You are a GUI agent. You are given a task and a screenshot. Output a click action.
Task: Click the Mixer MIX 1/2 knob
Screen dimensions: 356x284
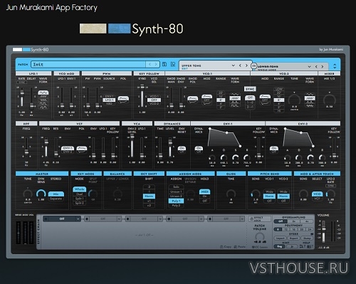point(330,100)
